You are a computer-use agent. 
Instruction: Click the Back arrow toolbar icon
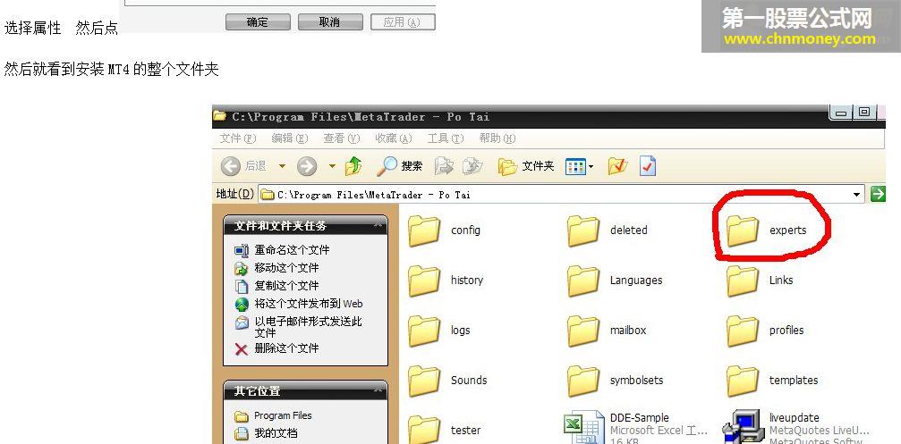[231, 166]
